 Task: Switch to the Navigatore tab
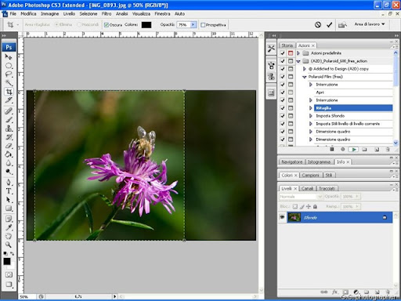click(x=292, y=162)
